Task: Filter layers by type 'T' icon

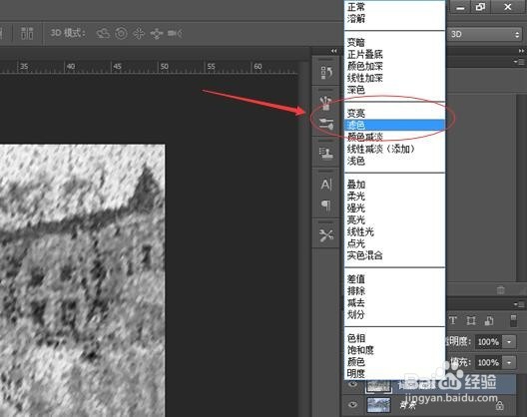Action: point(453,320)
